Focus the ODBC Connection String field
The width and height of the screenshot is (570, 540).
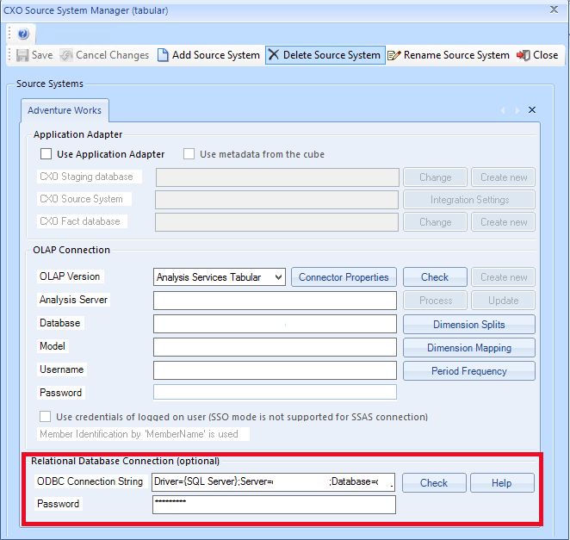point(273,481)
